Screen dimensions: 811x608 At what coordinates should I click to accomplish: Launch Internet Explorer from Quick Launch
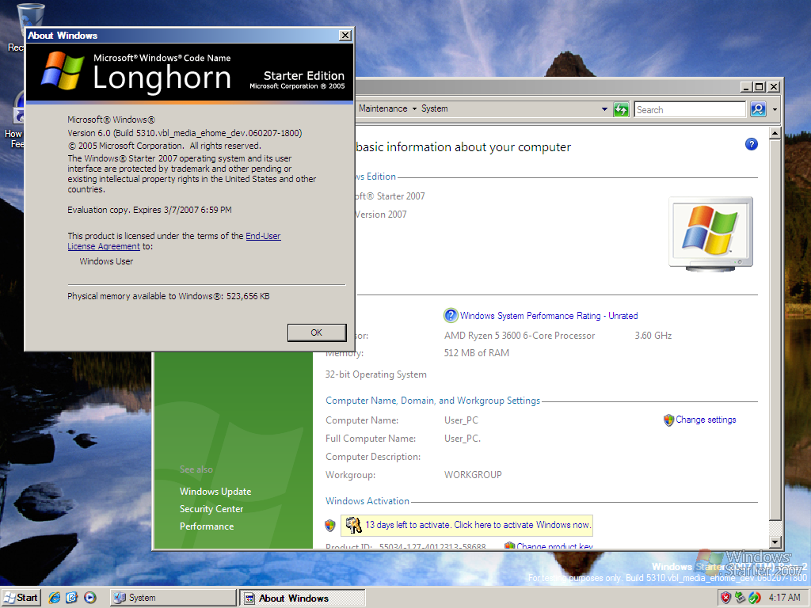click(x=55, y=598)
